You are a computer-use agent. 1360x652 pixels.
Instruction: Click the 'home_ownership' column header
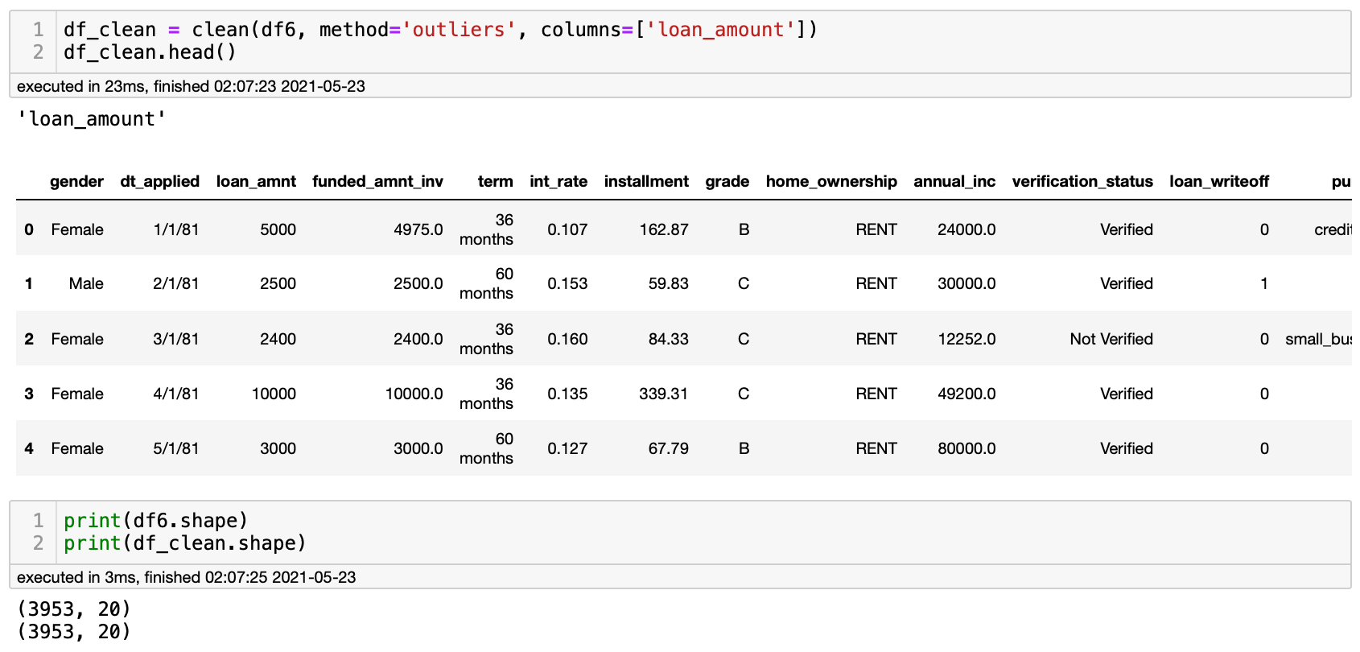pos(830,181)
